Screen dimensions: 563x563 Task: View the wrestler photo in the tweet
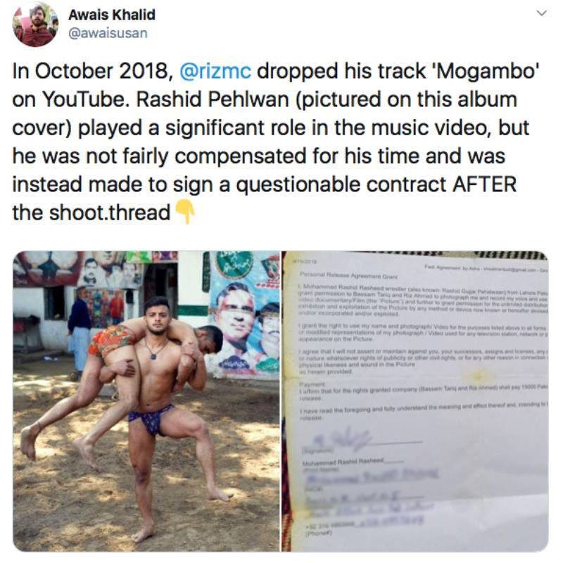point(146,401)
